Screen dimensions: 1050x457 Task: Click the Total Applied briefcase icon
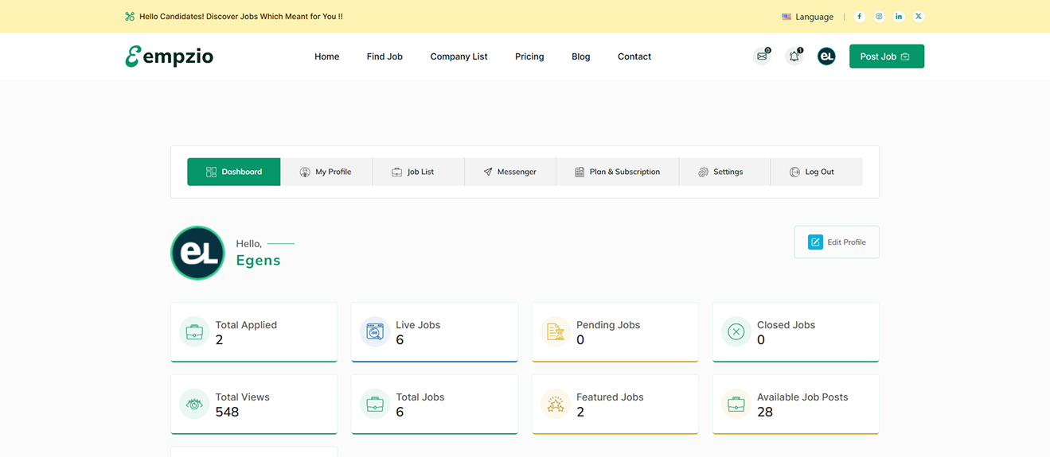[194, 332]
